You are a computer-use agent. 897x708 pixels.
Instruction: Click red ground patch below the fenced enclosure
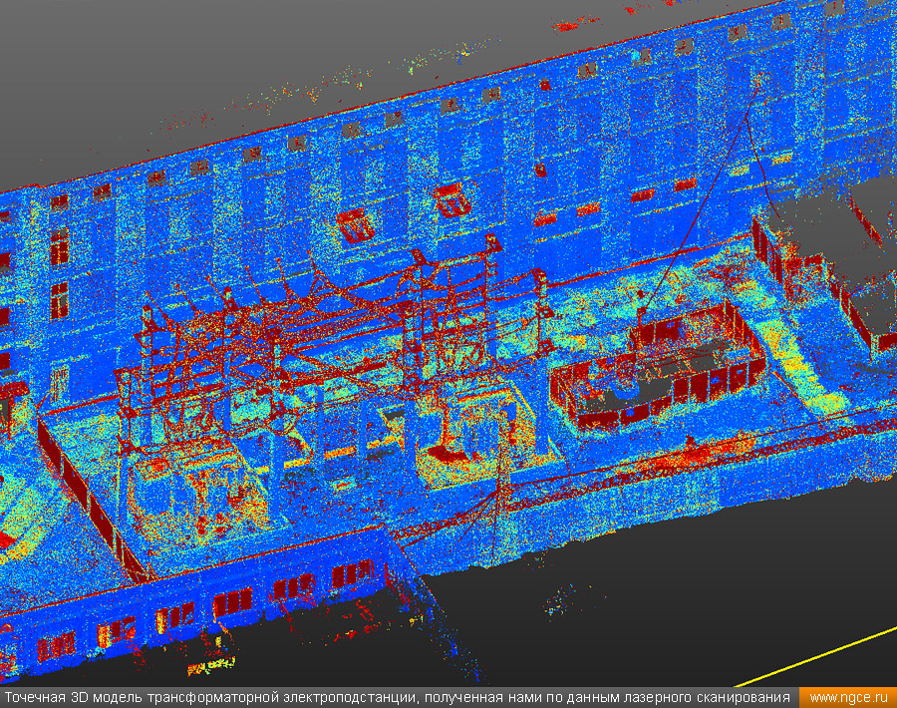[x=658, y=461]
